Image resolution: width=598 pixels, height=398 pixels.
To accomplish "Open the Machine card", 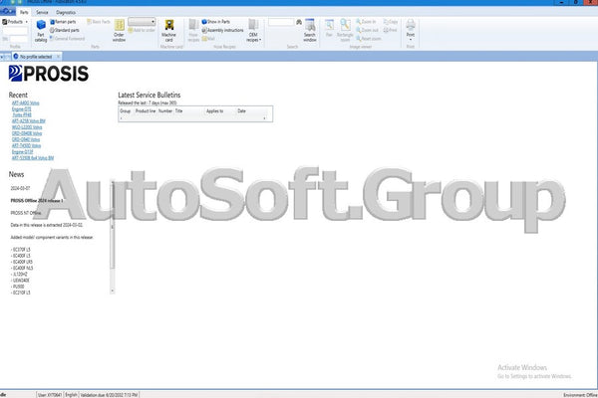I will [x=169, y=31].
